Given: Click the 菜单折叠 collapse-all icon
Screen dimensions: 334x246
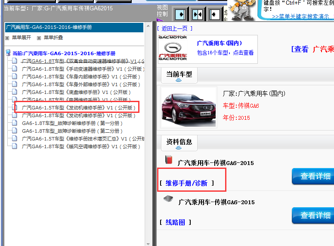Looking at the screenshot, I should (x=39, y=38).
